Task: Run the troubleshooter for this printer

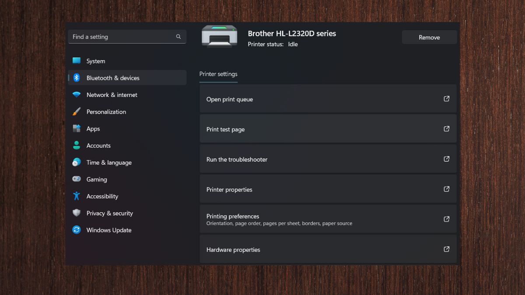Action: (328, 160)
